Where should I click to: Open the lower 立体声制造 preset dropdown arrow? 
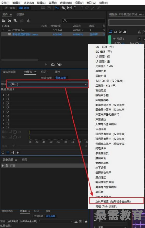click(72, 221)
